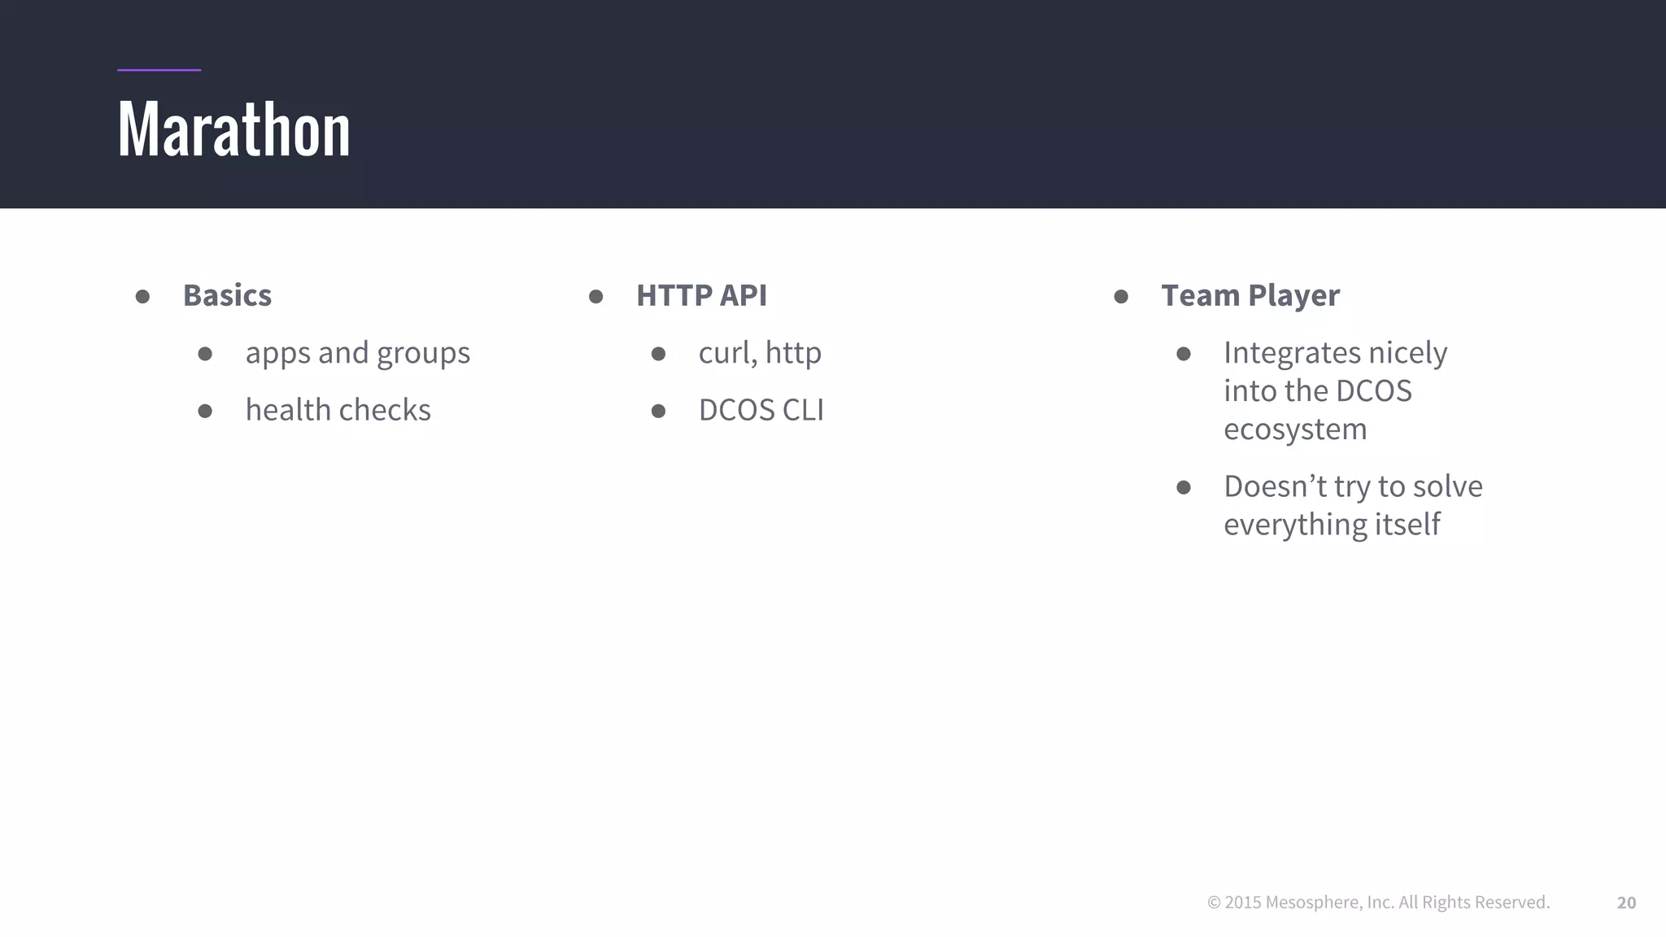The image size is (1666, 937).
Task: Click 'Doesn't try to solve everything itself'
Action: (x=1353, y=505)
